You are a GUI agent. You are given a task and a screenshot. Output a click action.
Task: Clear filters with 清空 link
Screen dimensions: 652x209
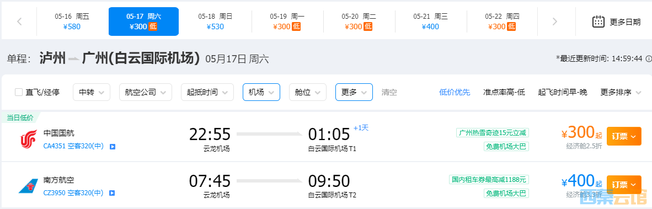(389, 92)
